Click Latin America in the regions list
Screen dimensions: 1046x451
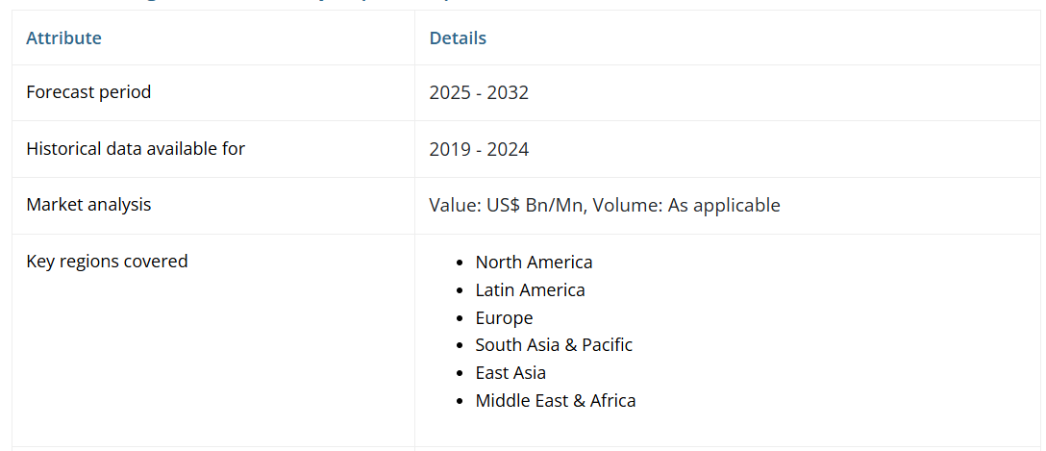click(x=530, y=290)
